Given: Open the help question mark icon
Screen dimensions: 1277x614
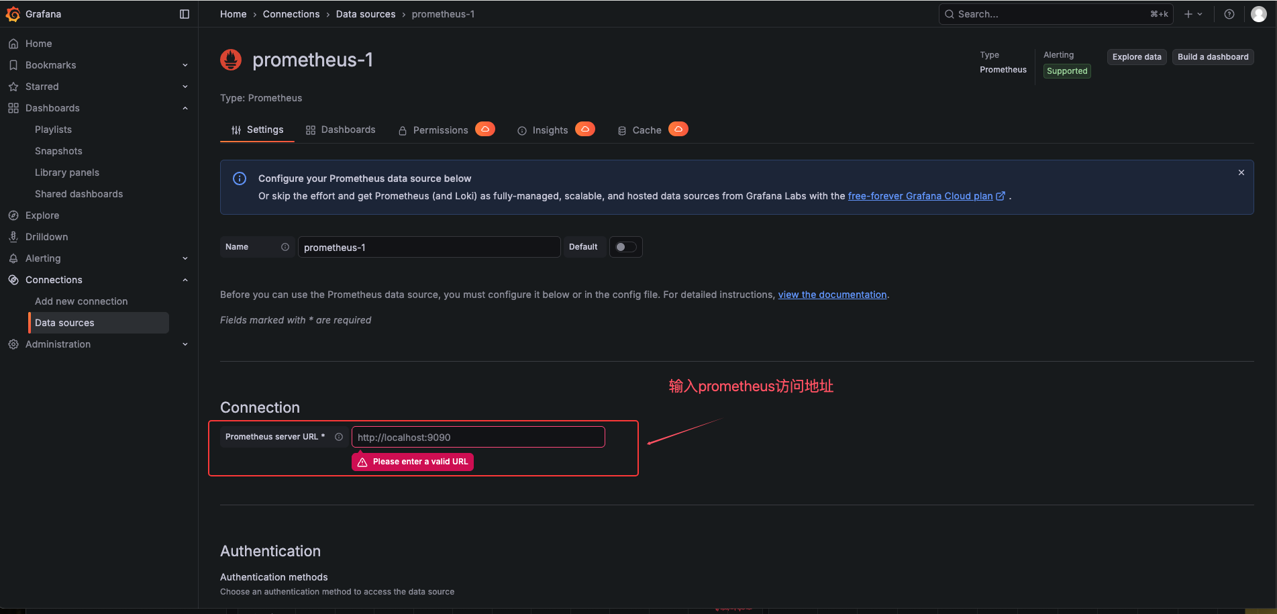Looking at the screenshot, I should click(x=1229, y=14).
